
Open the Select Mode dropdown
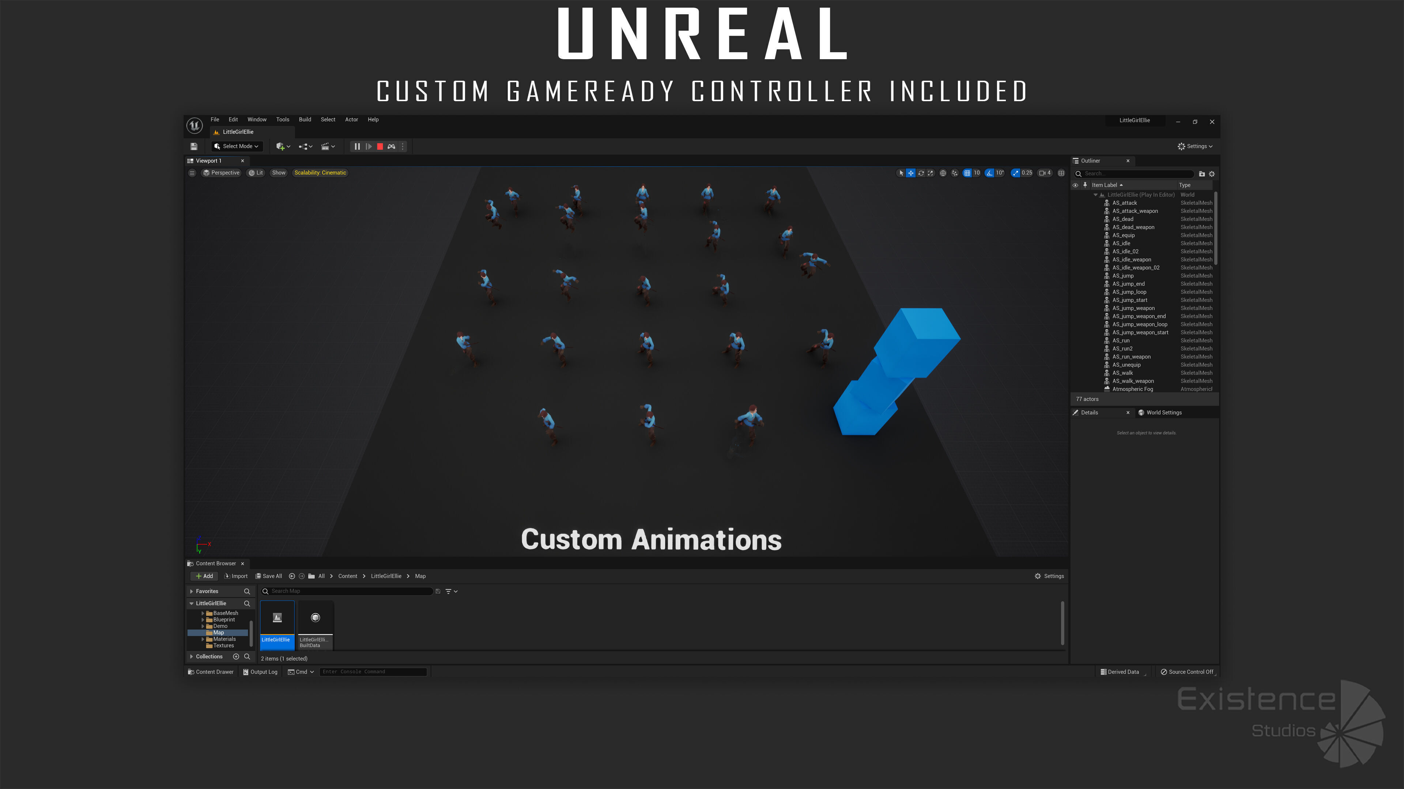tap(237, 146)
